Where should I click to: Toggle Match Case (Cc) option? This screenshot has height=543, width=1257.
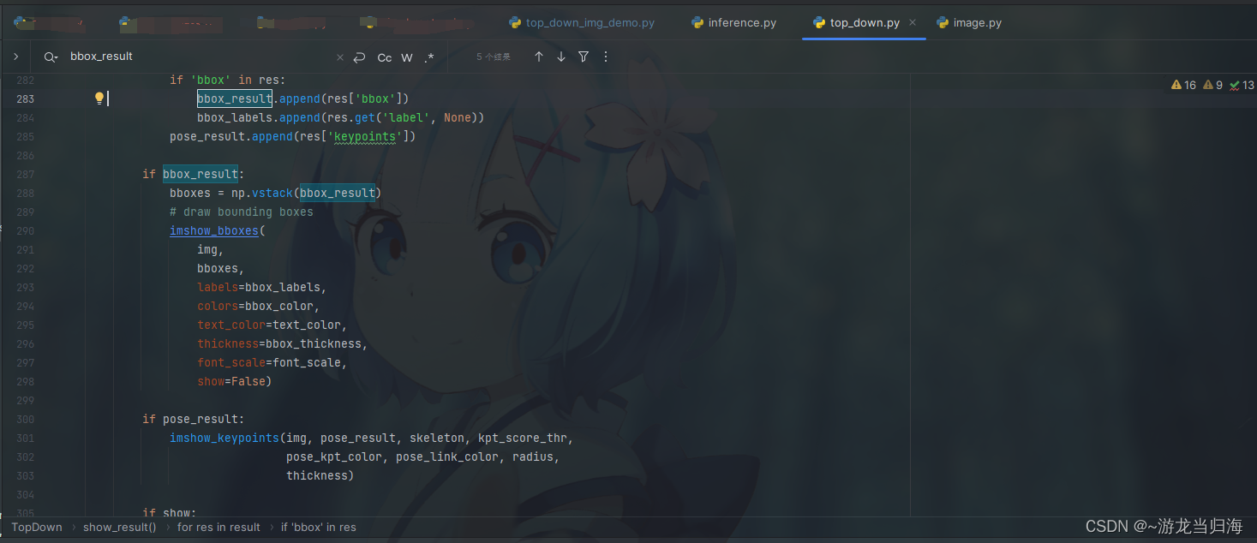(x=385, y=57)
